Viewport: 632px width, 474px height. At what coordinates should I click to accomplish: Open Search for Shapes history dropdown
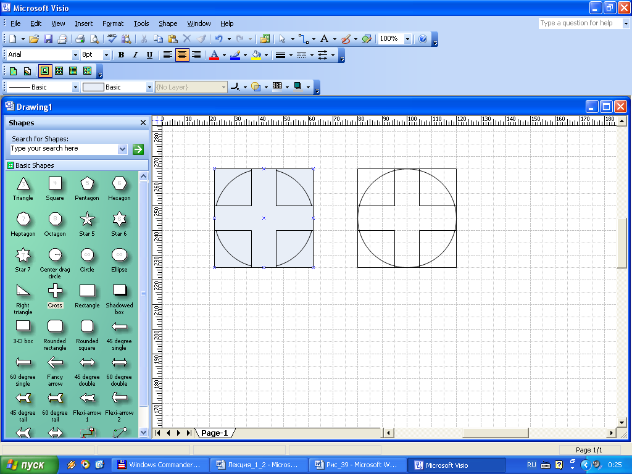[123, 149]
